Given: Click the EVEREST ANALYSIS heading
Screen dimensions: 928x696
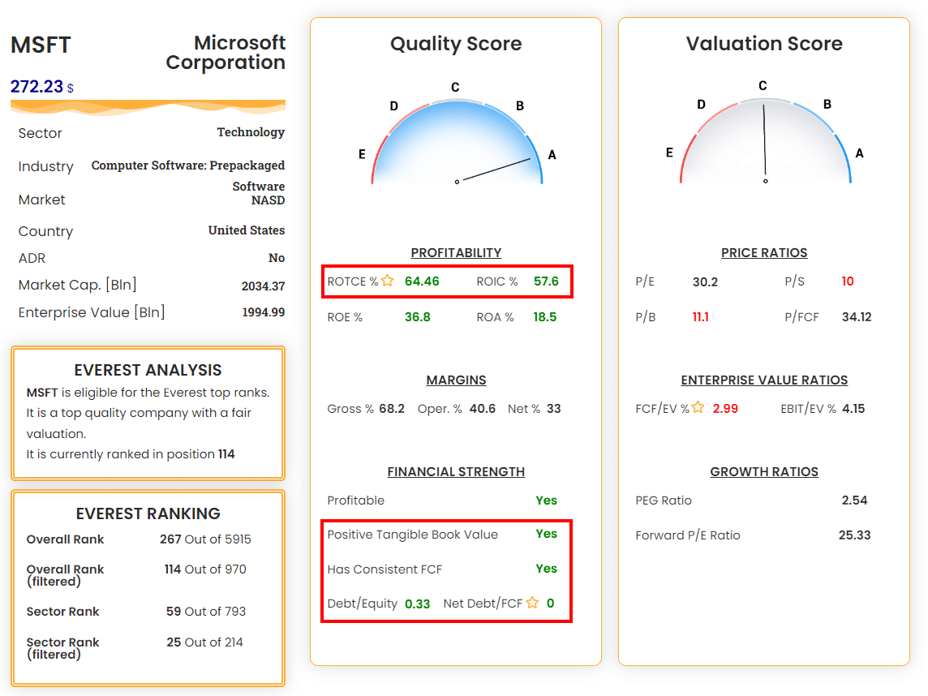Looking at the screenshot, I should [148, 370].
